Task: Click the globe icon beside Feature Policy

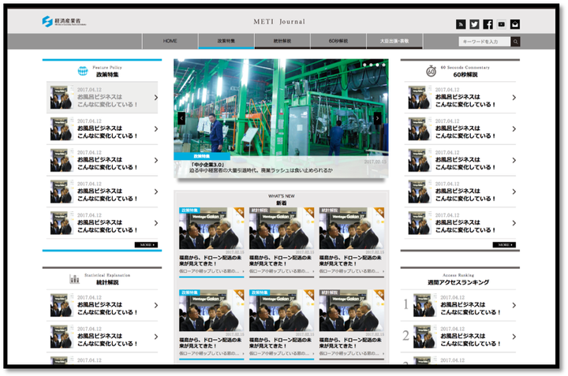Action: tap(83, 71)
